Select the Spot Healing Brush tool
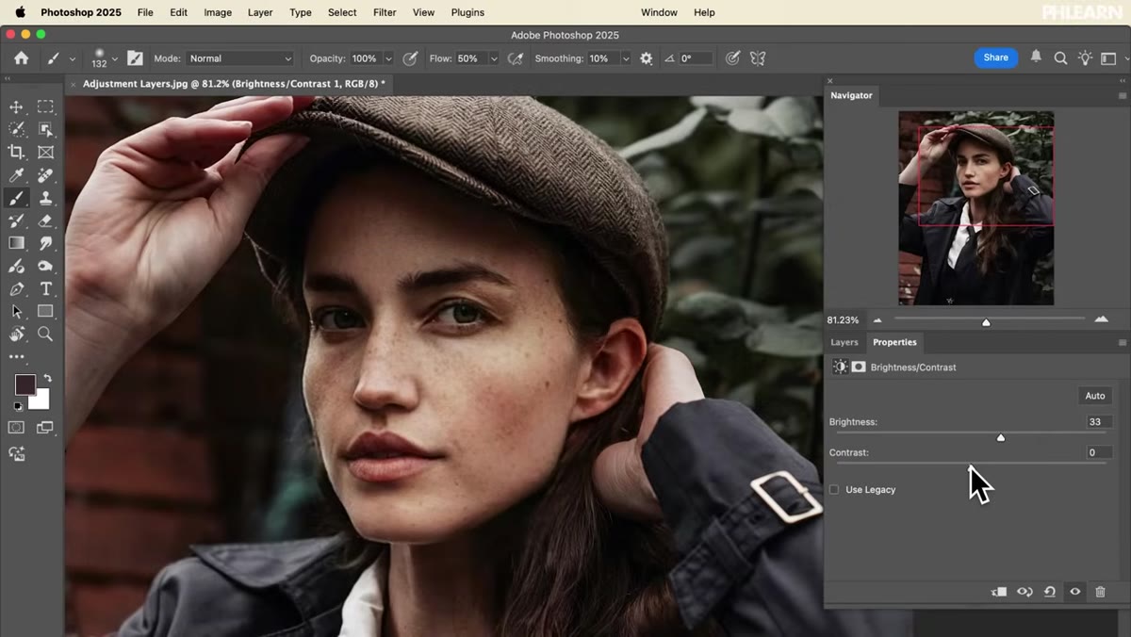The width and height of the screenshot is (1131, 637). coord(45,175)
